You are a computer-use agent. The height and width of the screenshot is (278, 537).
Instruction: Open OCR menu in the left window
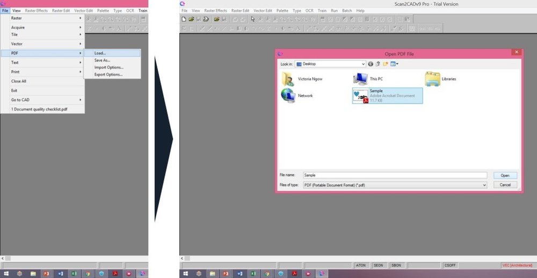130,11
